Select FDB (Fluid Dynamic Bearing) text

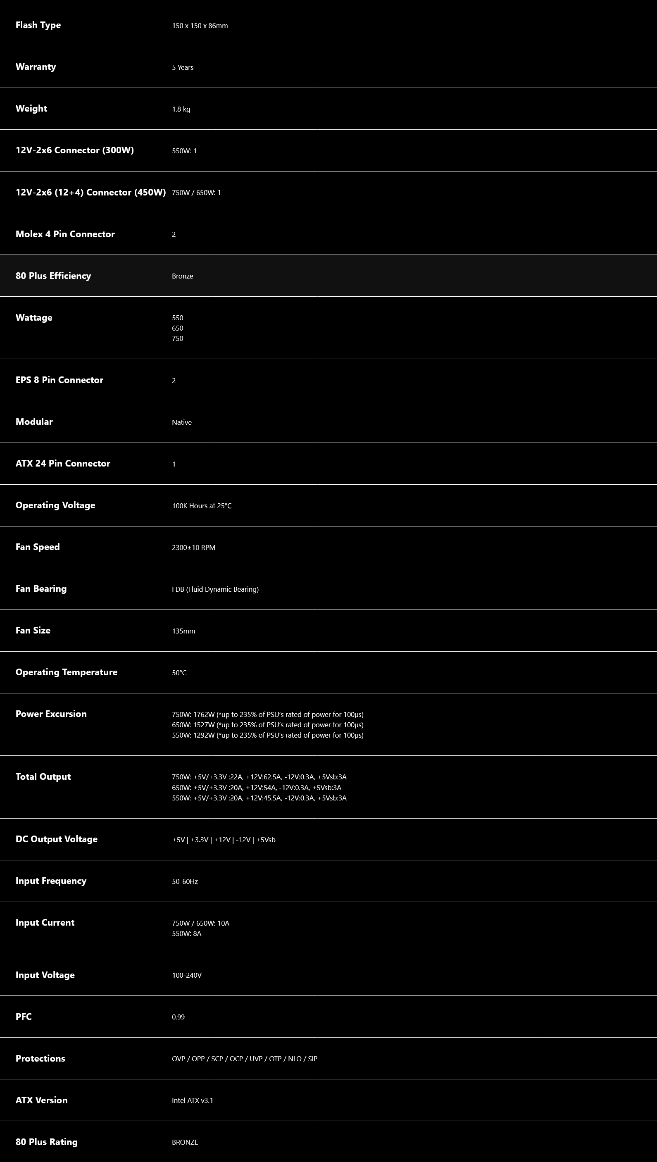coord(215,589)
